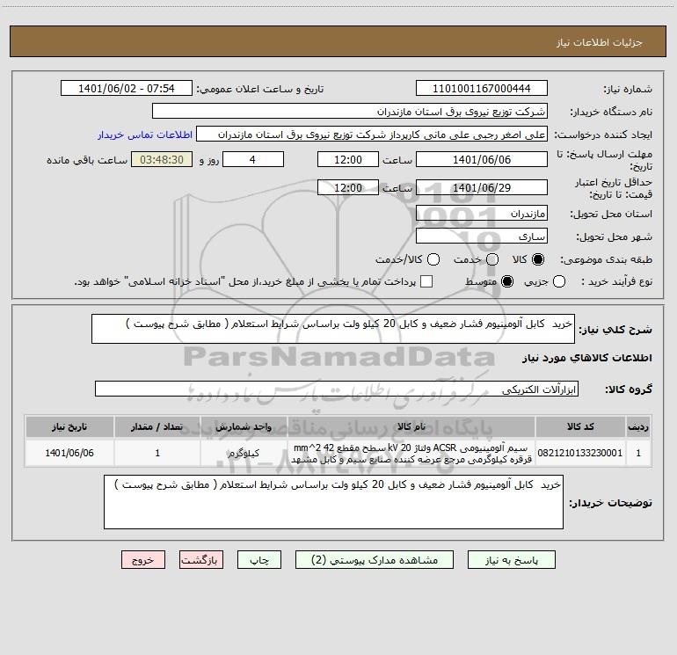Click the response deadline time 12:00 field
This screenshot has width=677, height=655.
tap(348, 159)
